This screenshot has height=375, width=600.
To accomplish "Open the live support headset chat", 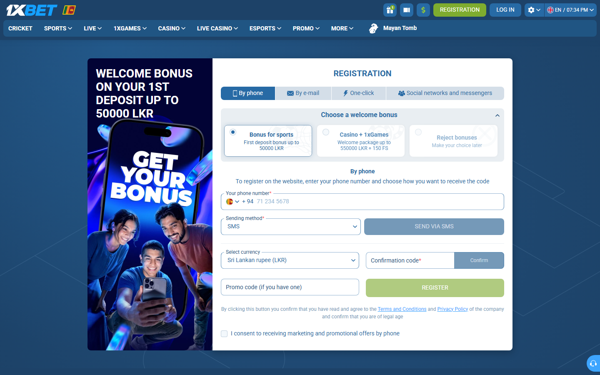I will pos(593,363).
